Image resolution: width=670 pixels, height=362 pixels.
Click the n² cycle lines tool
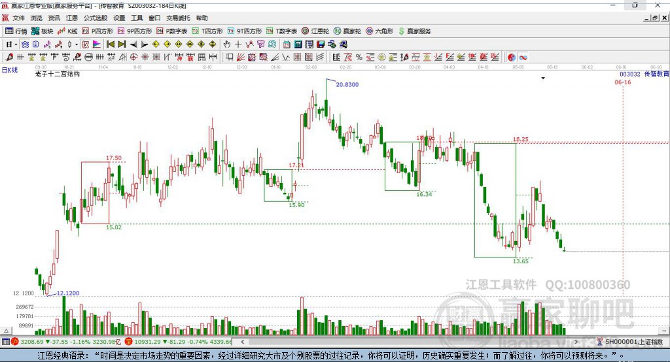pyautogui.click(x=111, y=58)
